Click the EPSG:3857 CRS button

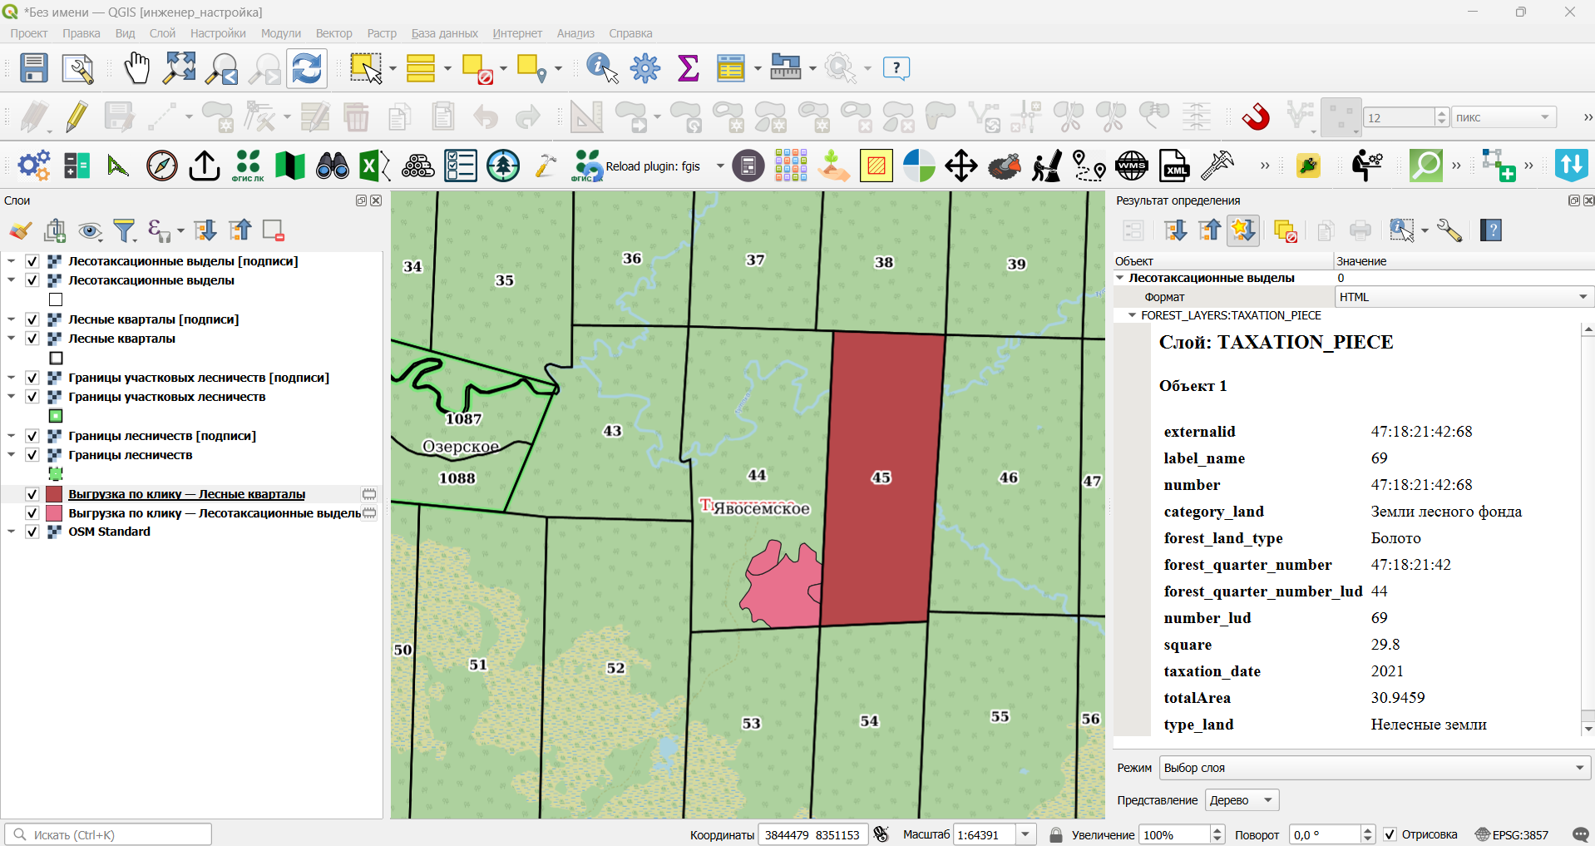coord(1512,834)
